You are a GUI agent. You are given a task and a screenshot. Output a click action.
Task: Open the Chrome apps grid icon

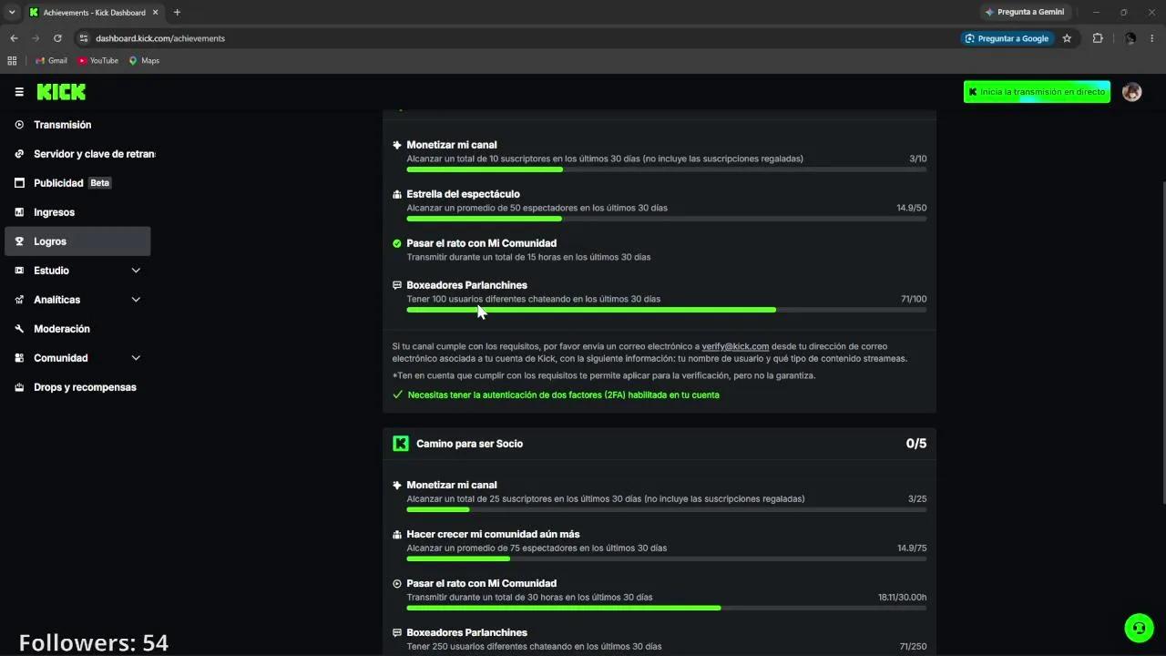coord(12,61)
